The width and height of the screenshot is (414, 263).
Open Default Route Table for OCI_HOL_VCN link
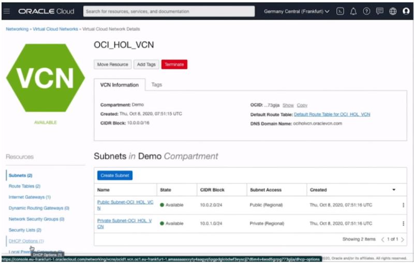(x=332, y=114)
